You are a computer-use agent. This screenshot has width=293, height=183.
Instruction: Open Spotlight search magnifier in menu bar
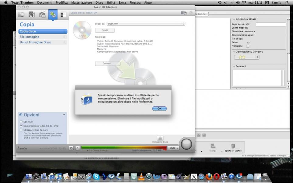(x=287, y=2)
